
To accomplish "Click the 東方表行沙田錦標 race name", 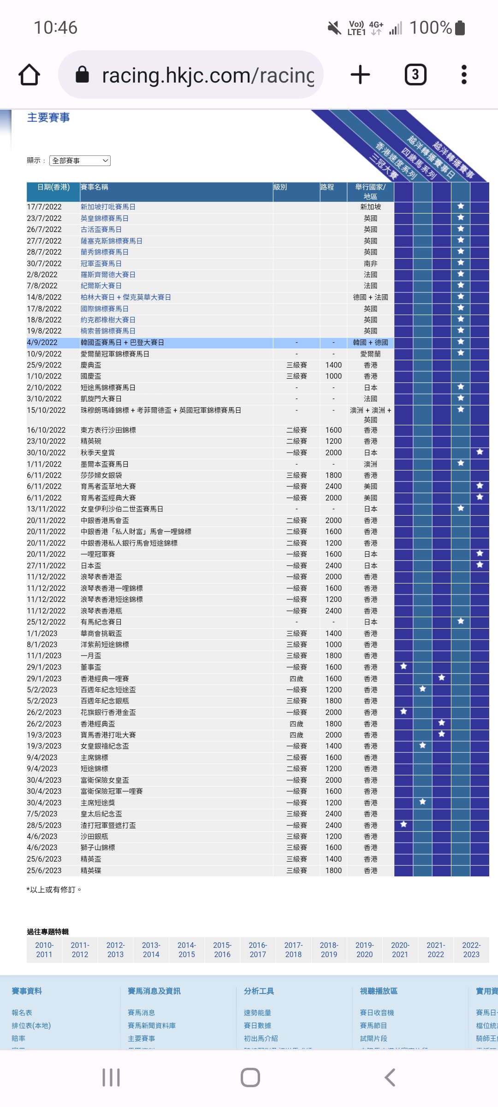I will point(108,430).
